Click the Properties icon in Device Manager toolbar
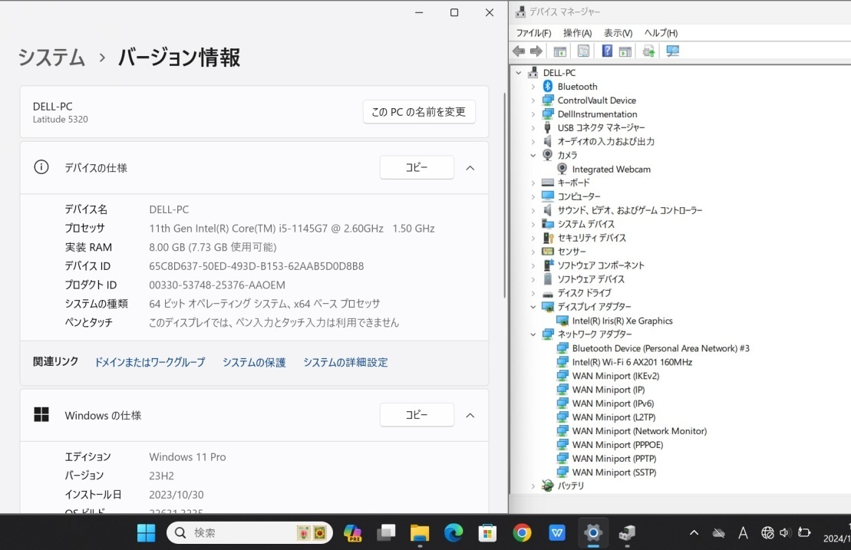Image resolution: width=851 pixels, height=550 pixels. tap(583, 51)
